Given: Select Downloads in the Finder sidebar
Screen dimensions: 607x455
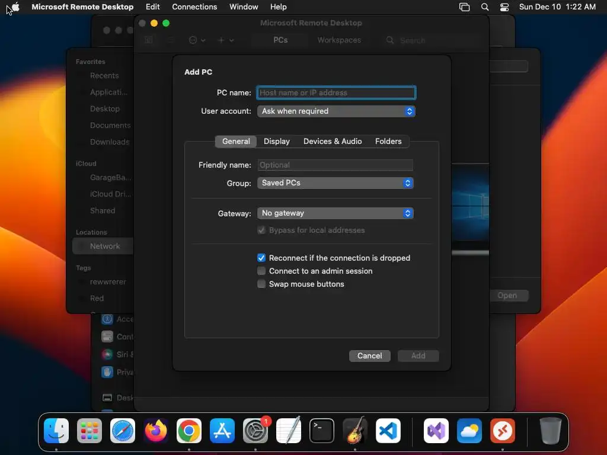Looking at the screenshot, I should [x=110, y=142].
